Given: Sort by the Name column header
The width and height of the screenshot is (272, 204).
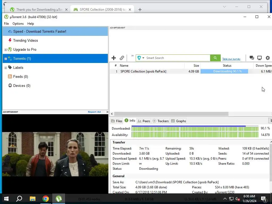Looking at the screenshot, I should click(x=151, y=66).
